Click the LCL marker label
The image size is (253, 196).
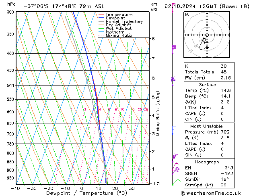[x=158, y=184]
